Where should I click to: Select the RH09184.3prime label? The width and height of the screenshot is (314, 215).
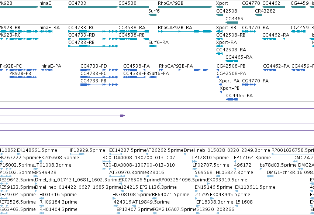click(x=58, y=202)
